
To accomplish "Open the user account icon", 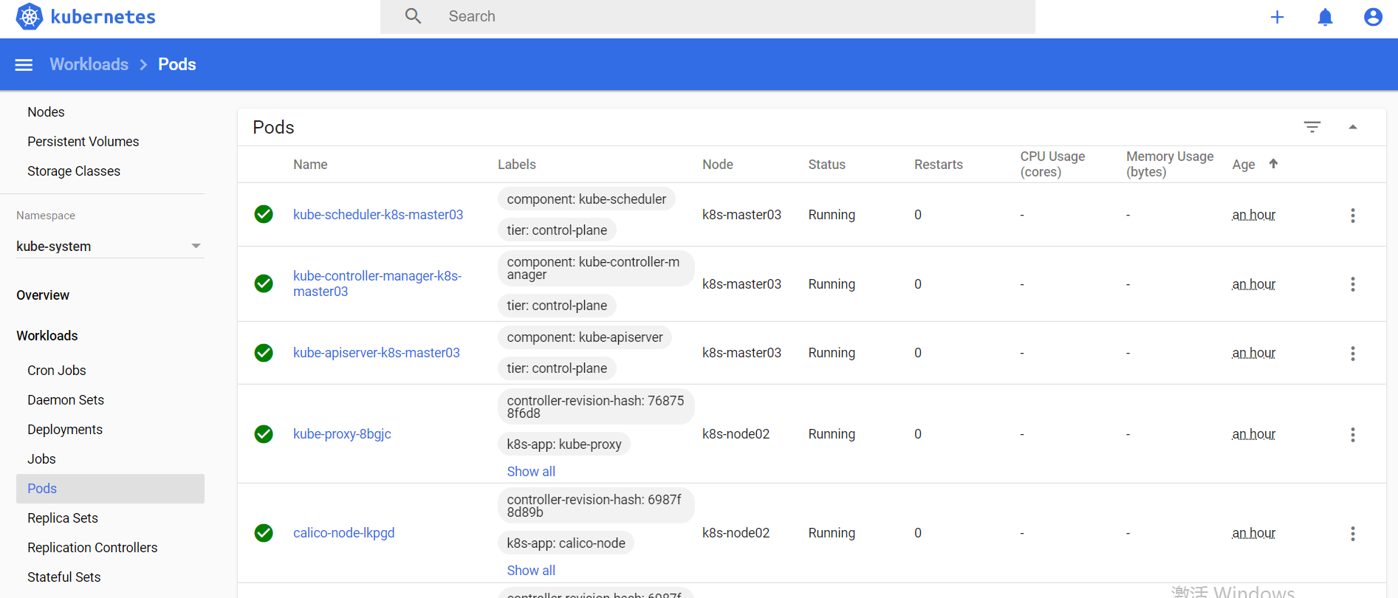I will pyautogui.click(x=1373, y=17).
